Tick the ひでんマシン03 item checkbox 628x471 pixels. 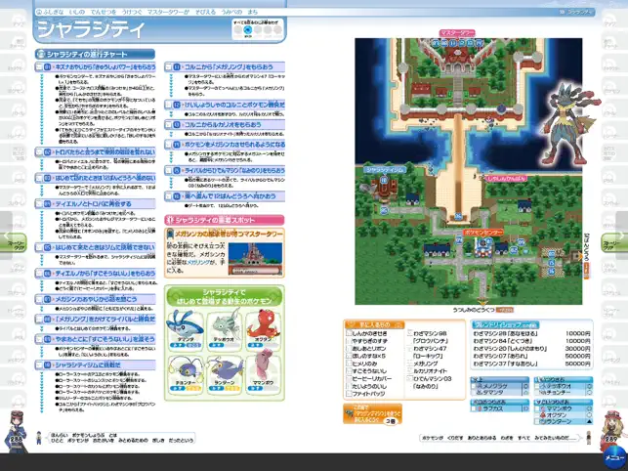[x=410, y=379]
